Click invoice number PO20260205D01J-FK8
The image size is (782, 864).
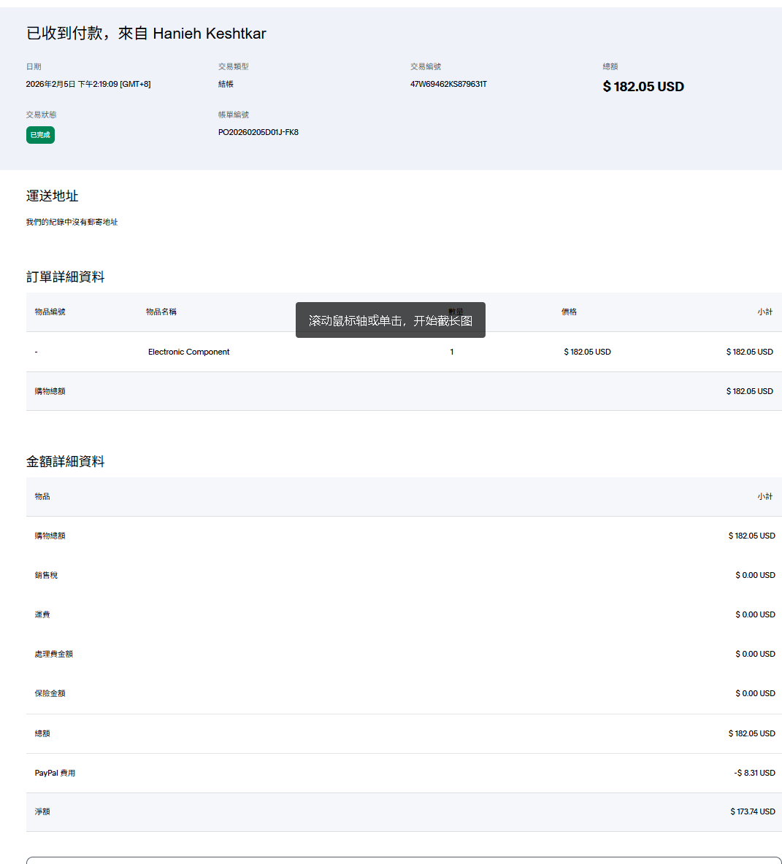coord(258,132)
